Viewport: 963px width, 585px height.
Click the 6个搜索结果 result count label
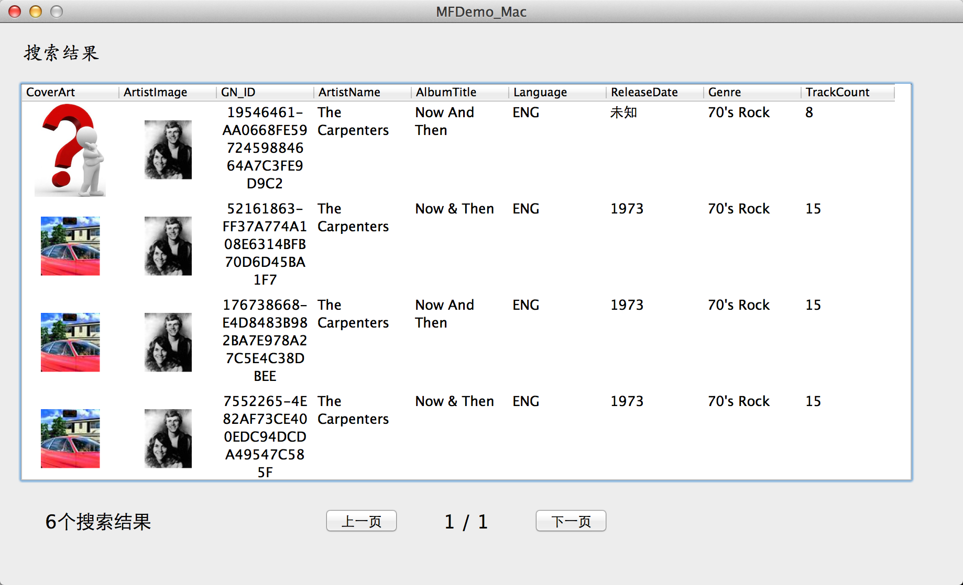[x=98, y=522]
